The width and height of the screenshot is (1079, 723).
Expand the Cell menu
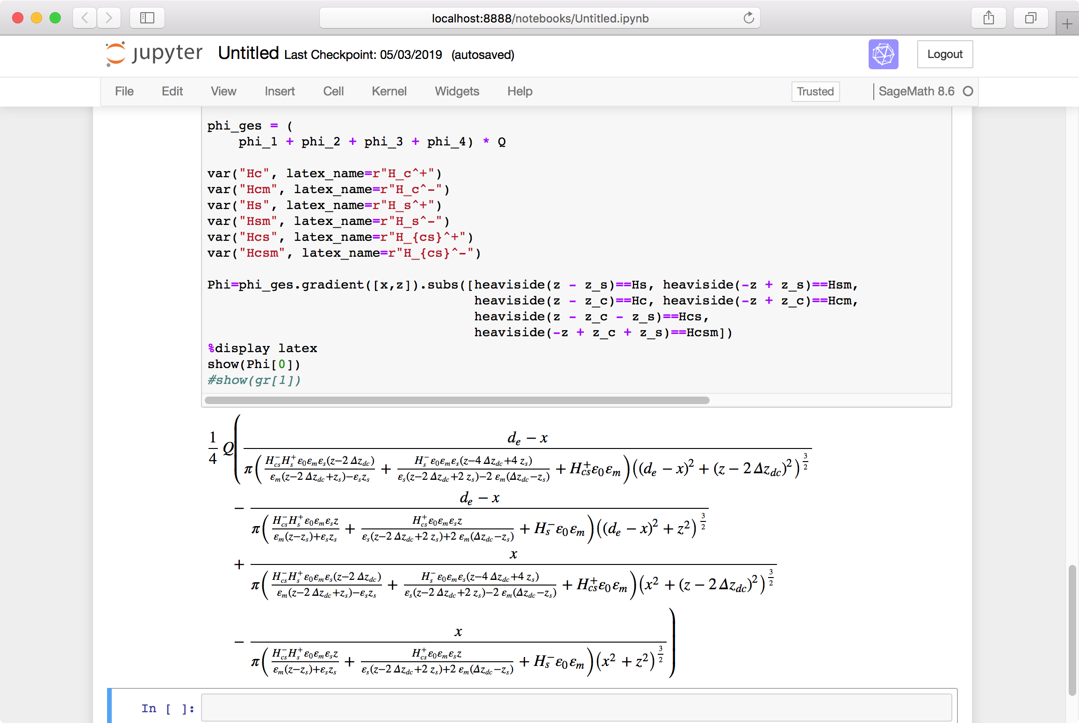333,91
